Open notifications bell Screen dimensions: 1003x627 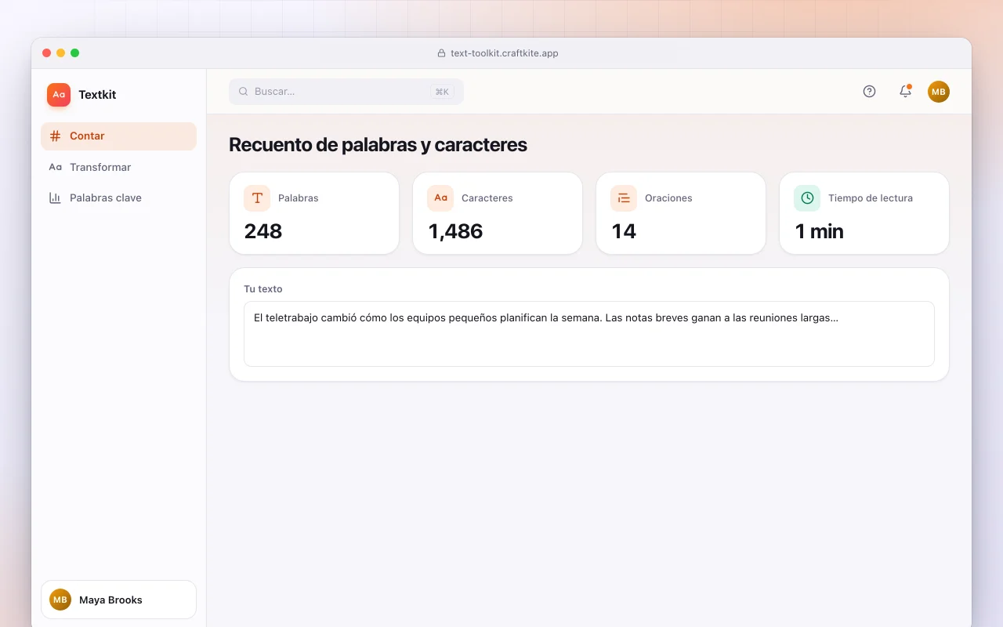[905, 92]
